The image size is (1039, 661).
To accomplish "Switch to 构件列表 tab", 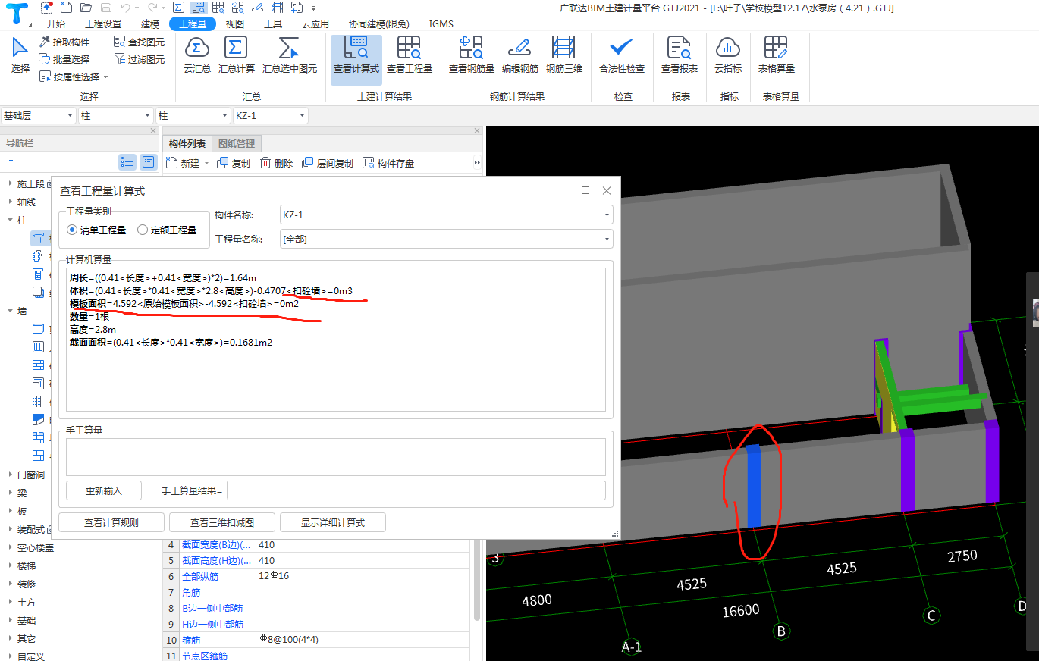I will click(187, 143).
